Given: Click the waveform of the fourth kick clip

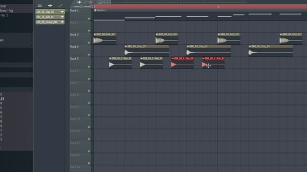Looking at the screenshot, I should tap(291, 41).
